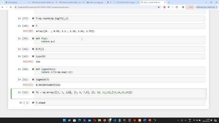
Task: Close the WhatsApp tab
Action: pyautogui.click(x=29, y=2)
